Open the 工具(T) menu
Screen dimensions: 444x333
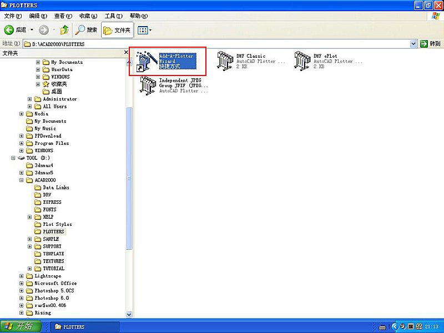coord(114,16)
